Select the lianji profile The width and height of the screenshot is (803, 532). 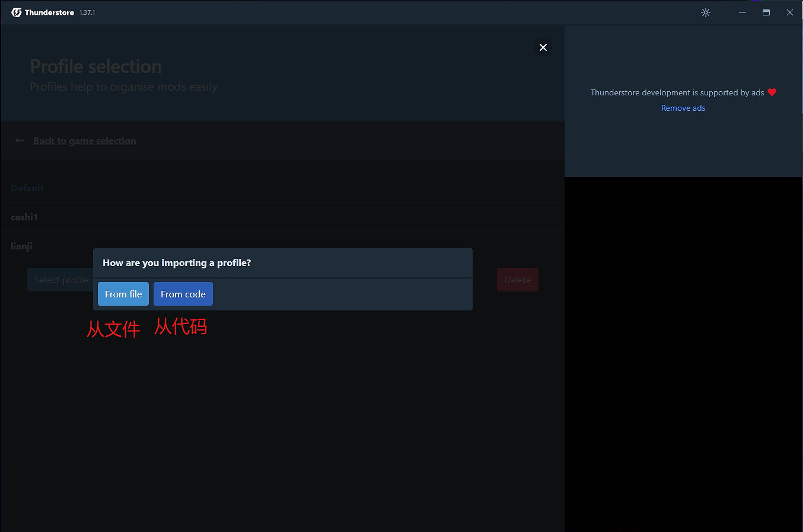pyautogui.click(x=22, y=246)
